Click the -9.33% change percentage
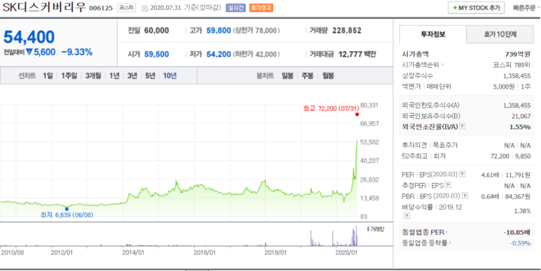541x271 pixels. 77,52
